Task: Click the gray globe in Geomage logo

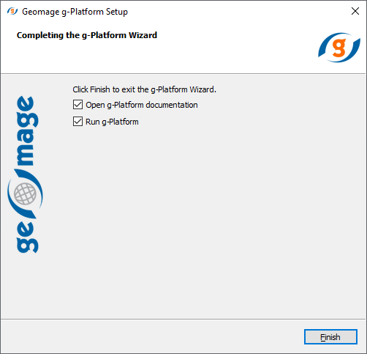Action: 25,193
